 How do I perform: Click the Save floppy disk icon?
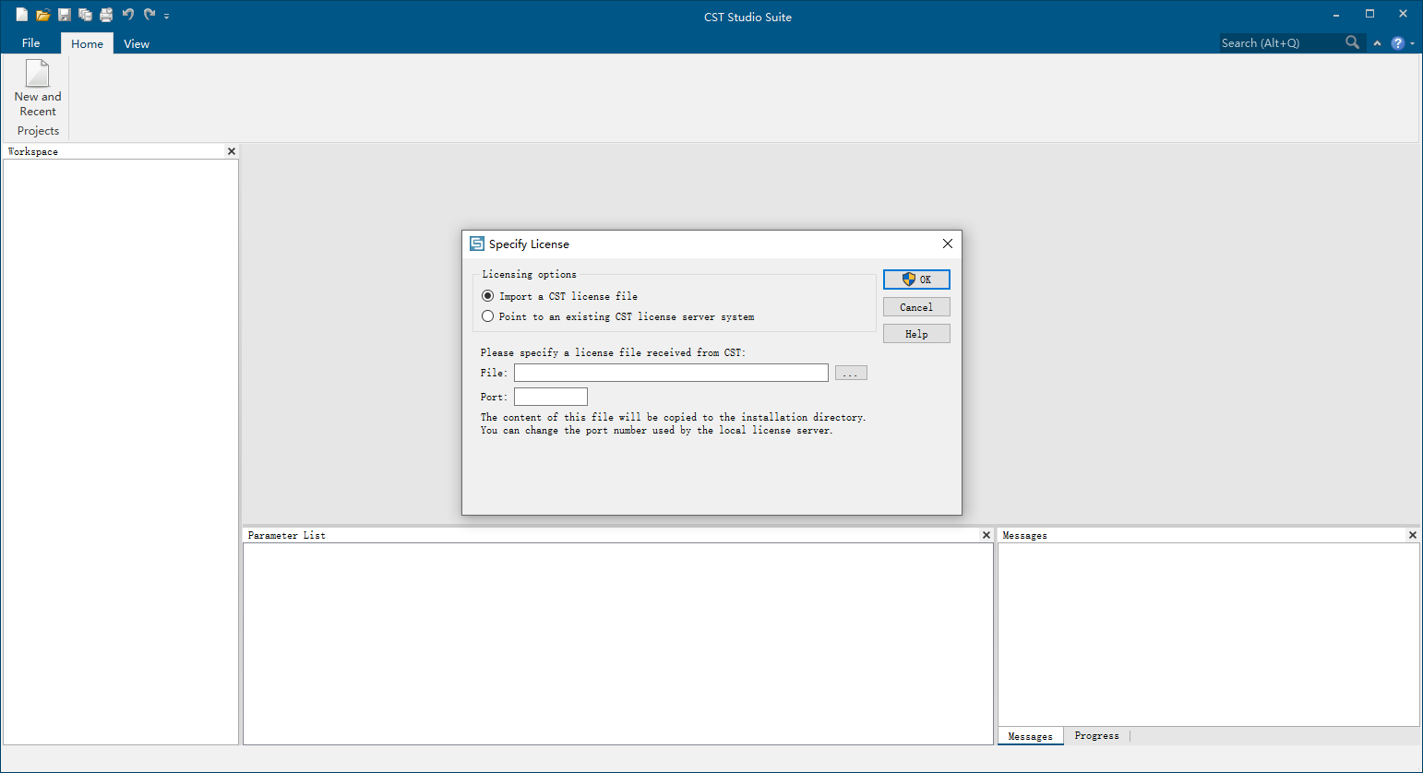pos(65,15)
